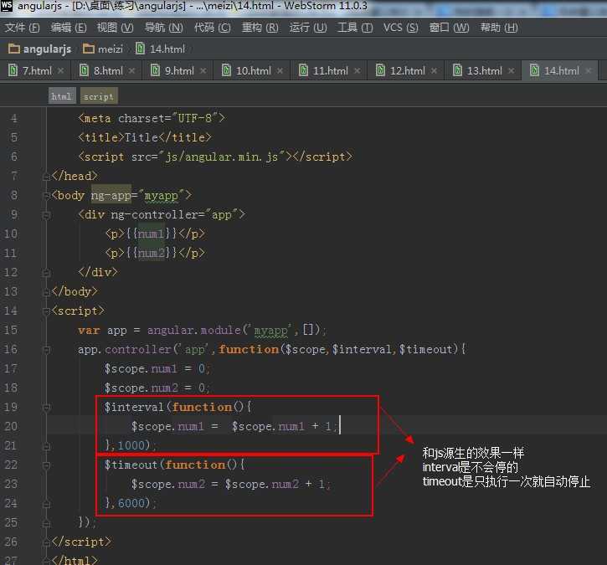Click the ng-app attribute on line 8
Screen dimensions: 607x565
[111, 195]
